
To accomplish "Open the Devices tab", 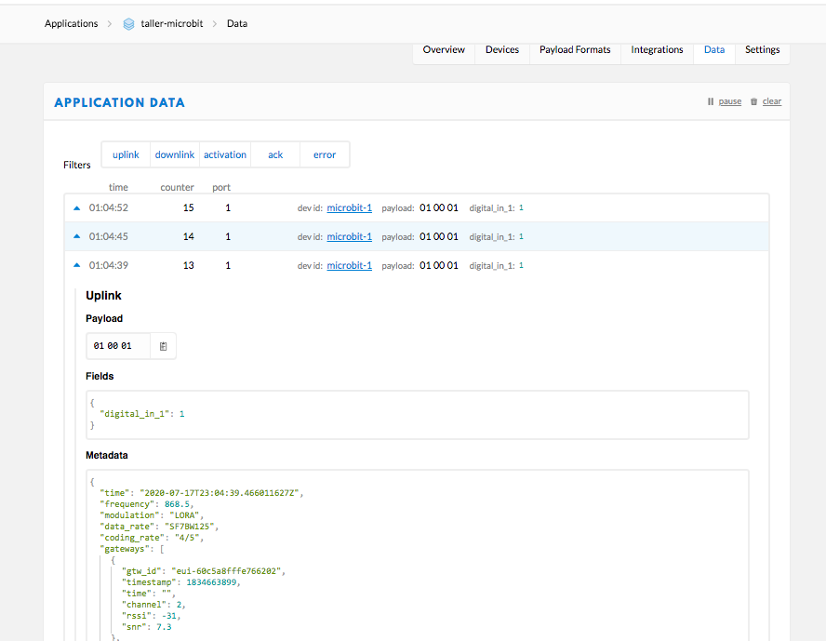I will click(502, 49).
